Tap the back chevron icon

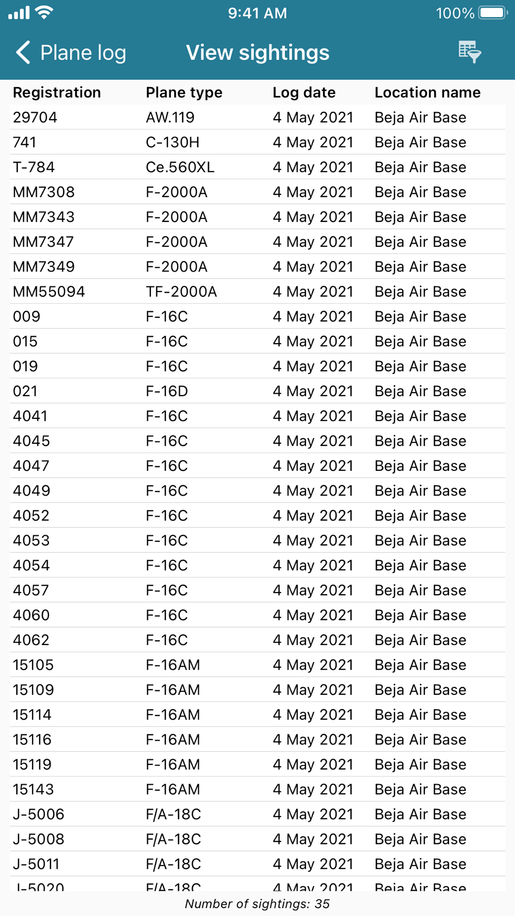(23, 53)
